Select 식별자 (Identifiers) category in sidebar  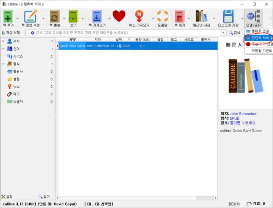pos(18,102)
